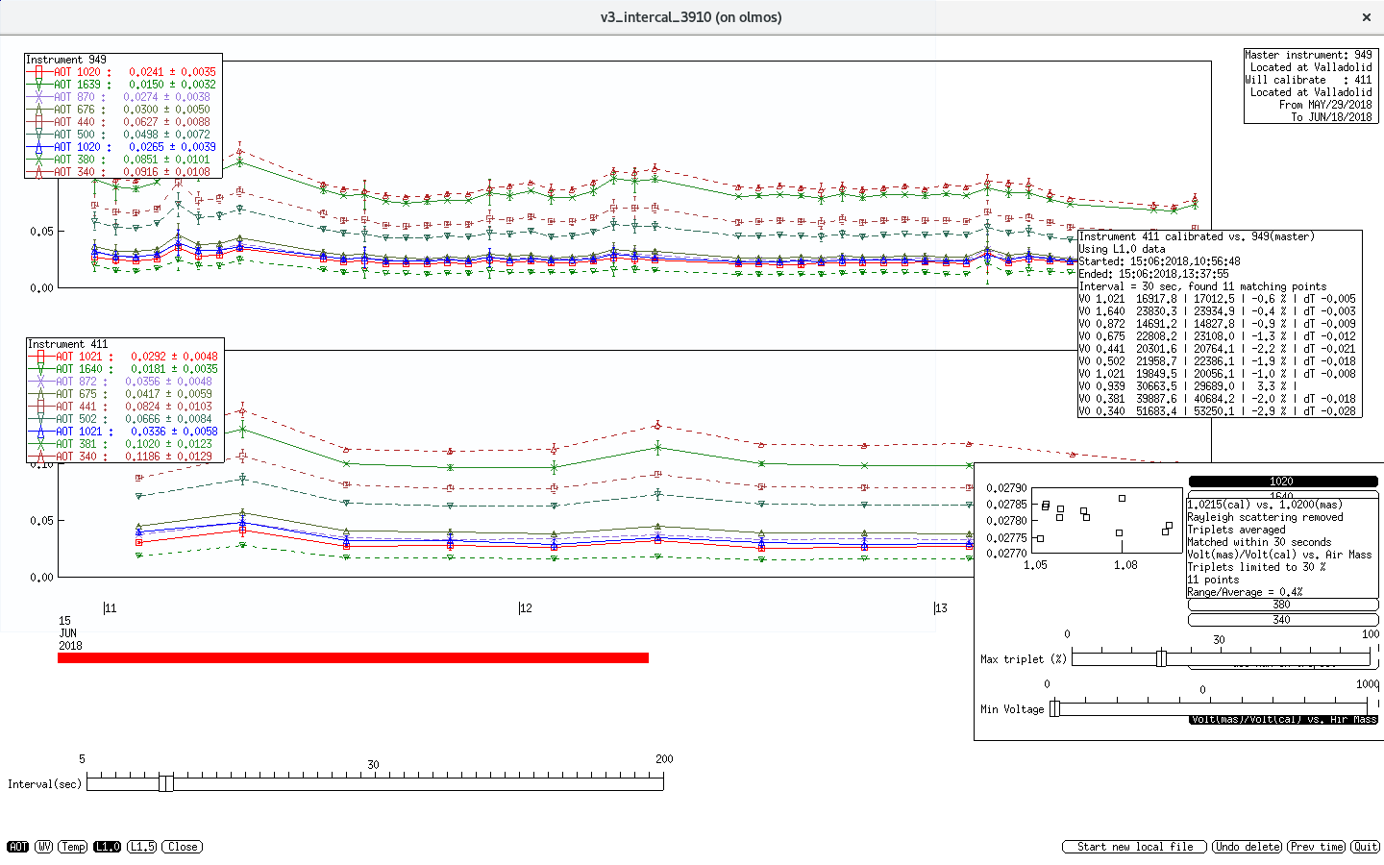Screen dimensions: 1384x865
Task: Click the 'Instrument 949' legend title
Action: tap(66, 60)
